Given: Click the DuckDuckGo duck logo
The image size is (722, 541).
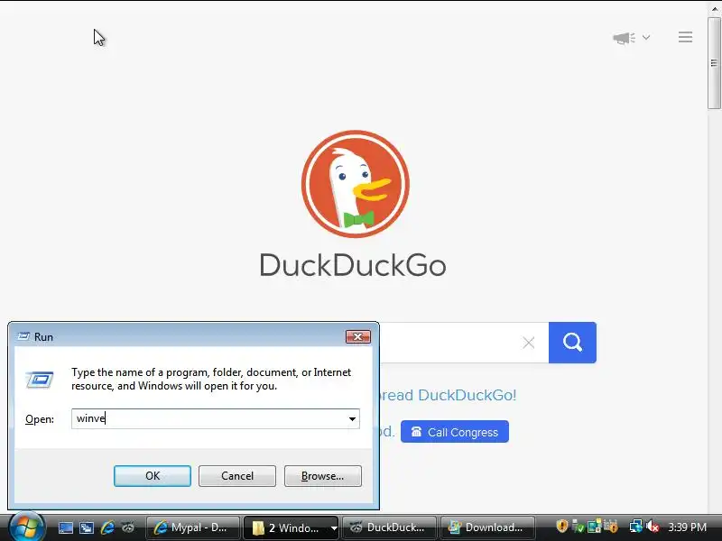Looking at the screenshot, I should tap(355, 184).
